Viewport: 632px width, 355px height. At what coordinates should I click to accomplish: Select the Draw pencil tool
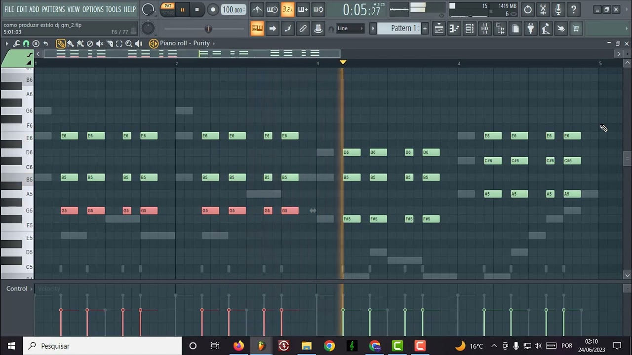click(x=60, y=44)
